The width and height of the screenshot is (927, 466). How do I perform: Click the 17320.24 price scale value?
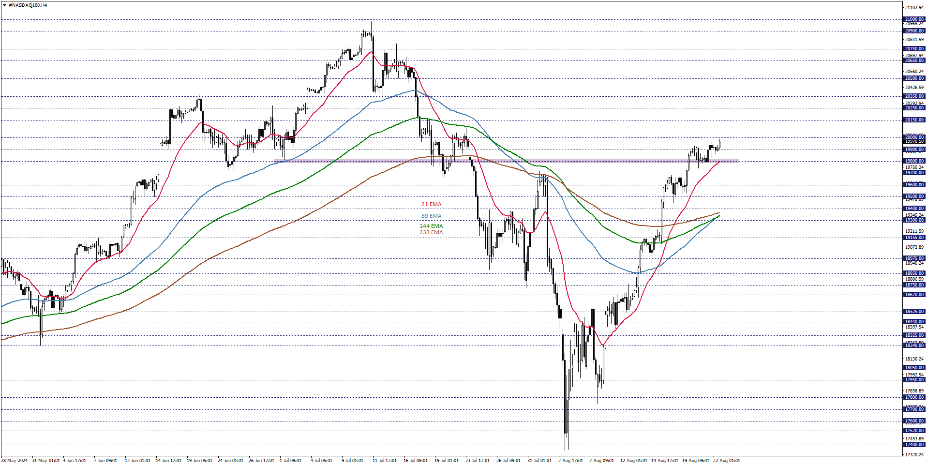coord(914,455)
